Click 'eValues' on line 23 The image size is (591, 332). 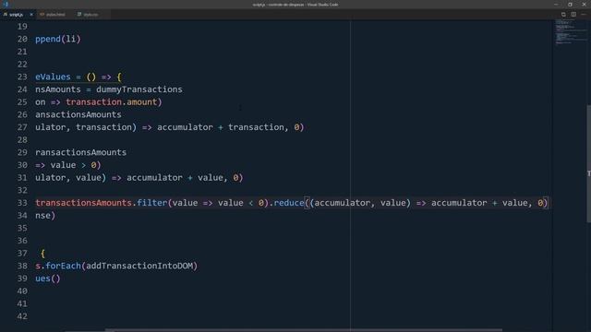(x=53, y=77)
